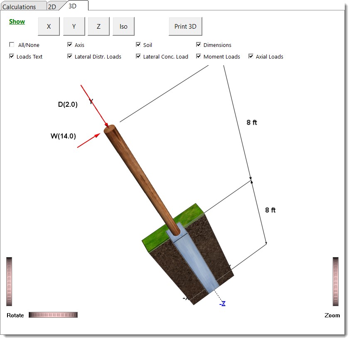Adjust the Rotate slider
Viewport: 351px width, 341px height.
(x=53, y=315)
